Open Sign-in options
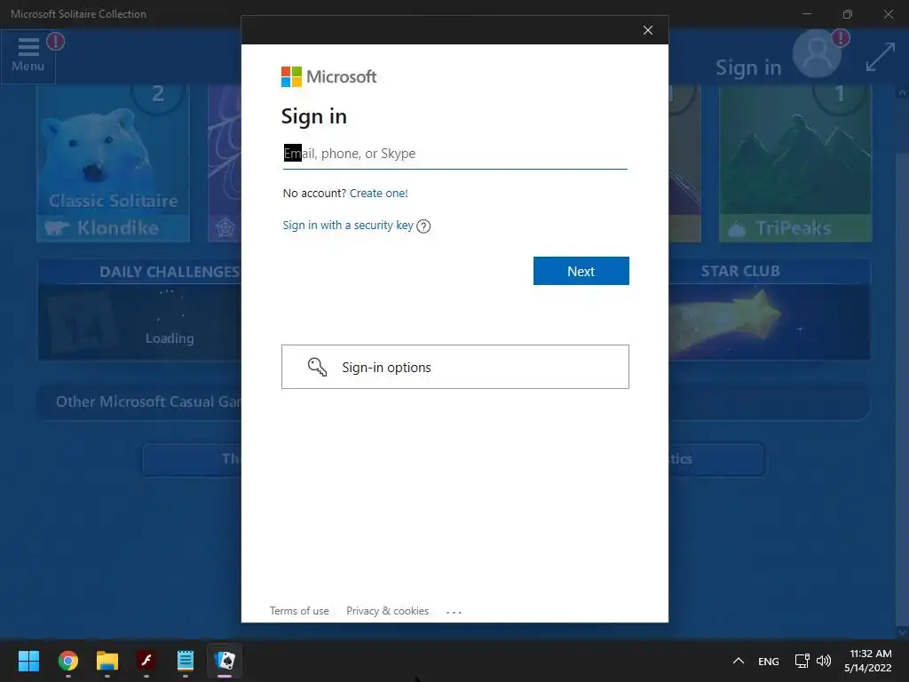Image resolution: width=909 pixels, height=682 pixels. pos(455,367)
